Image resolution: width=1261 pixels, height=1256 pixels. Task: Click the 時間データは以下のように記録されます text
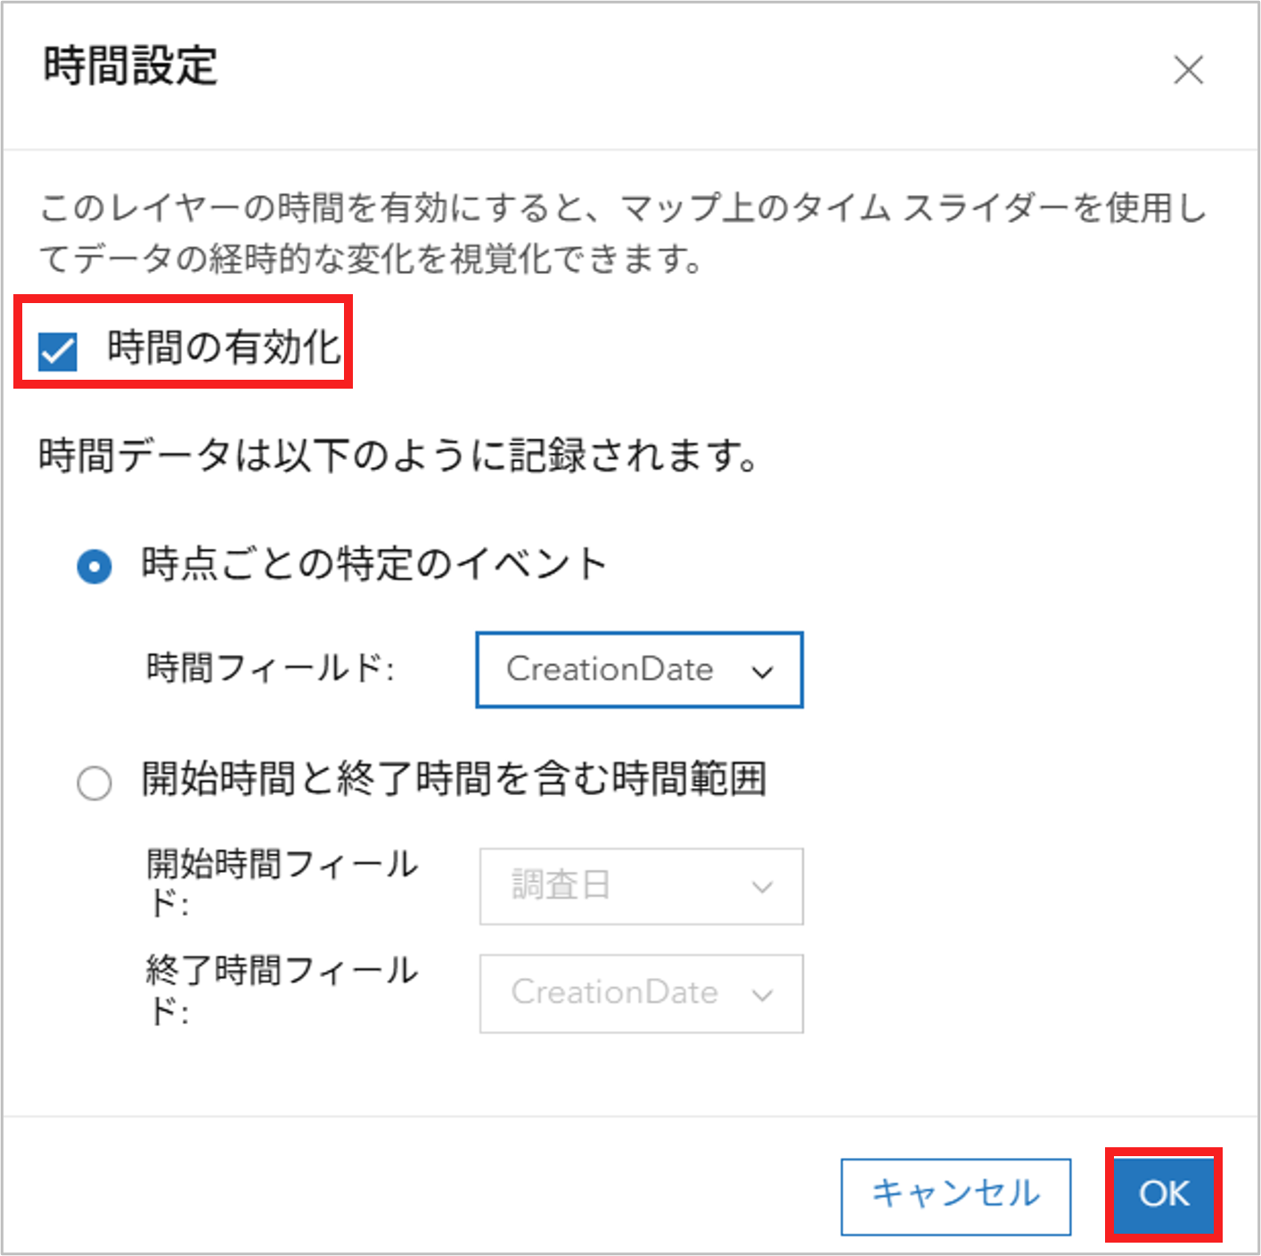(x=398, y=456)
